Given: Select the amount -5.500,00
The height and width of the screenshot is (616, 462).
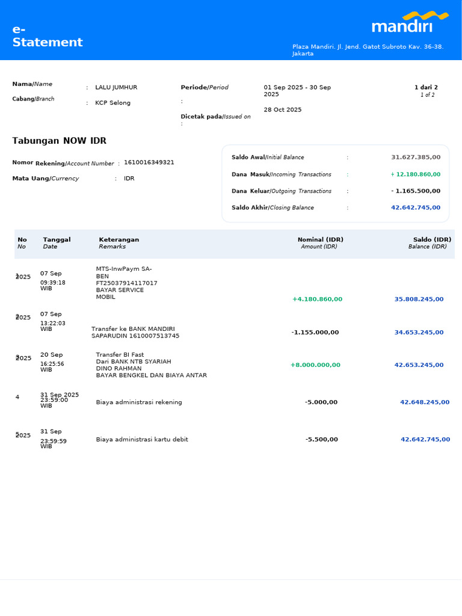Looking at the screenshot, I should point(321,439).
